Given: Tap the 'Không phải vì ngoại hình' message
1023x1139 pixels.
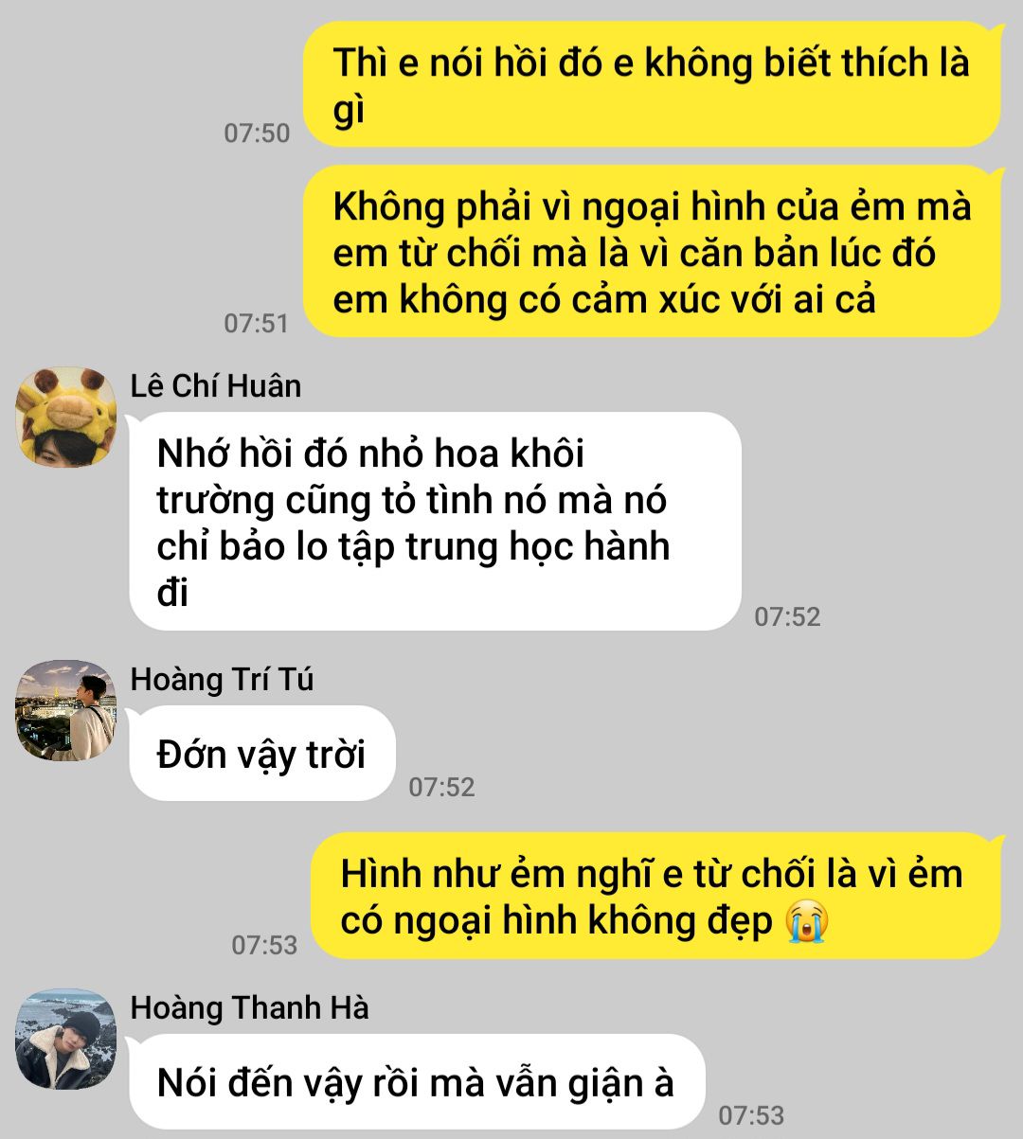Looking at the screenshot, I should click(652, 252).
